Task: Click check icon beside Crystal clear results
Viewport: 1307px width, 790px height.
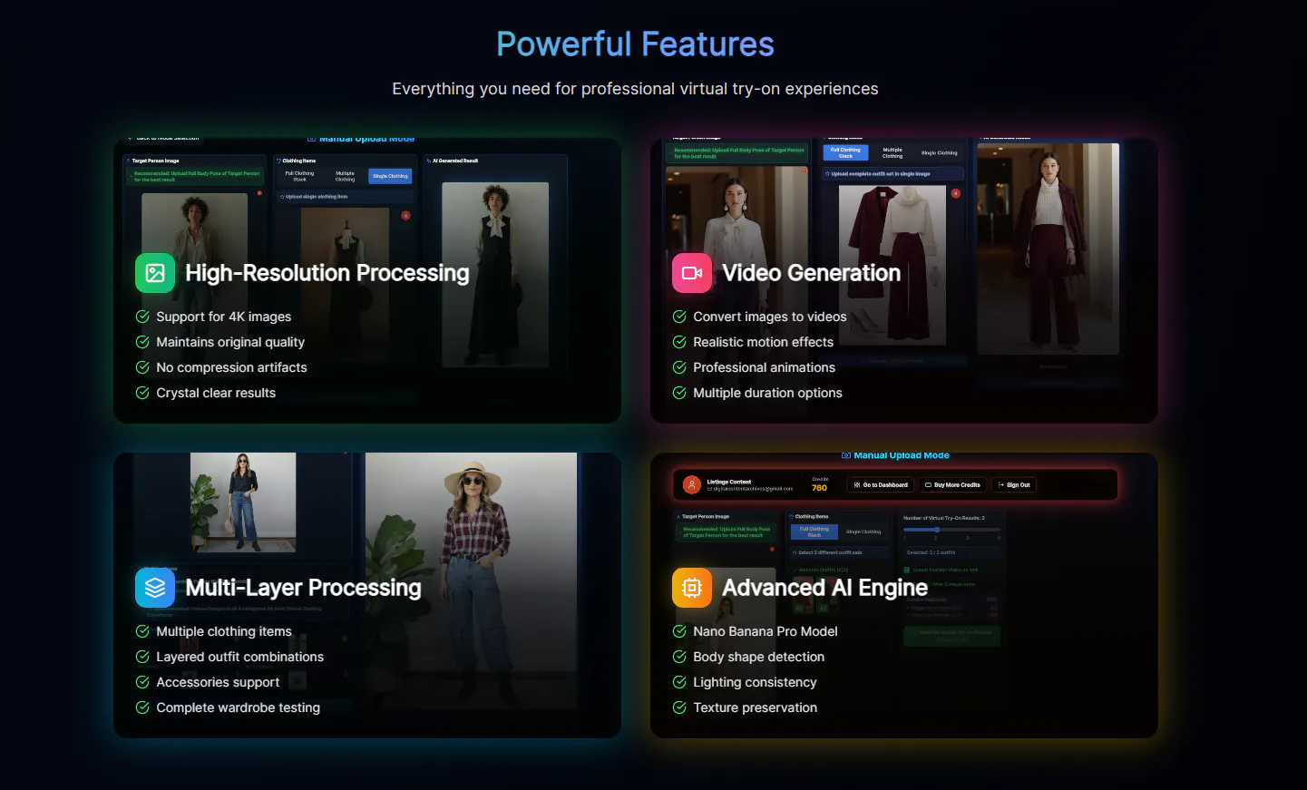Action: click(142, 393)
